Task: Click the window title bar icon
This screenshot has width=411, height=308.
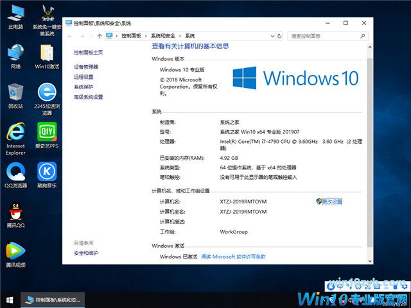Action: point(69,23)
